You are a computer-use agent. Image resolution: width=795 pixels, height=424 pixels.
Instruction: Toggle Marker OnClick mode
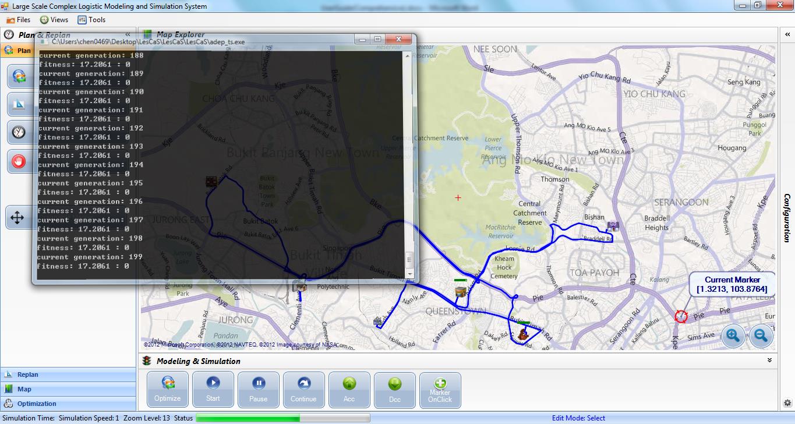tap(440, 389)
